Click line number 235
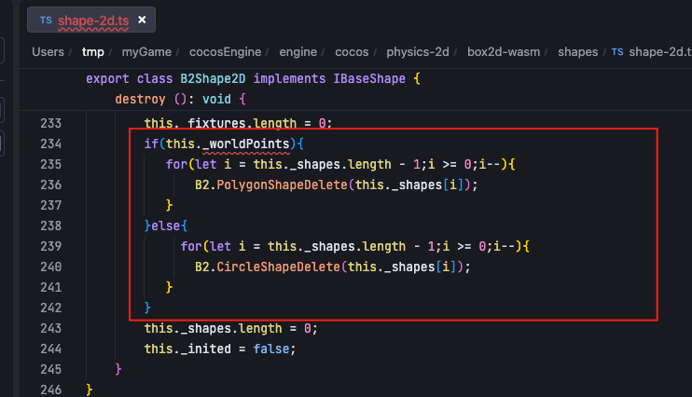 [x=50, y=164]
